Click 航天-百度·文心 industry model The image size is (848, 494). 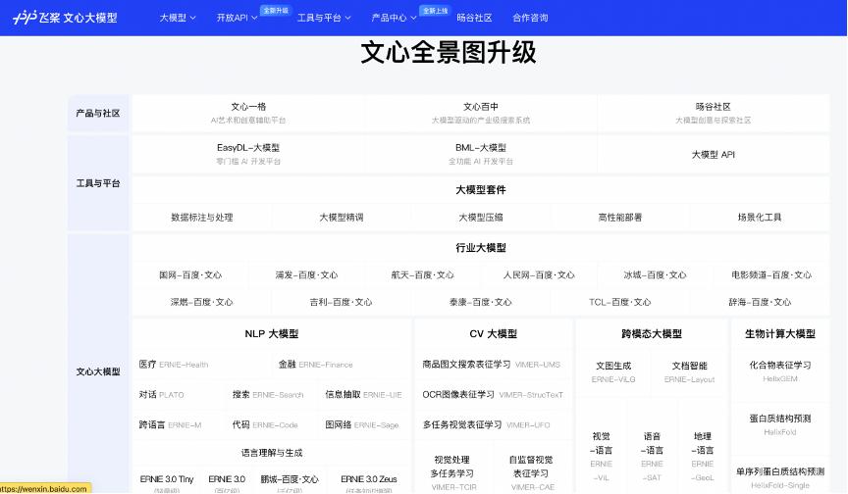tap(422, 274)
